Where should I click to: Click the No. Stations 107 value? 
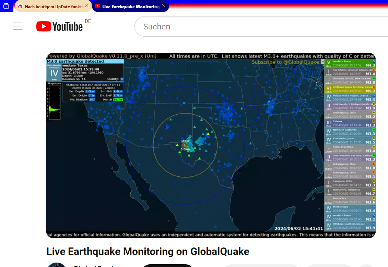tap(92, 100)
